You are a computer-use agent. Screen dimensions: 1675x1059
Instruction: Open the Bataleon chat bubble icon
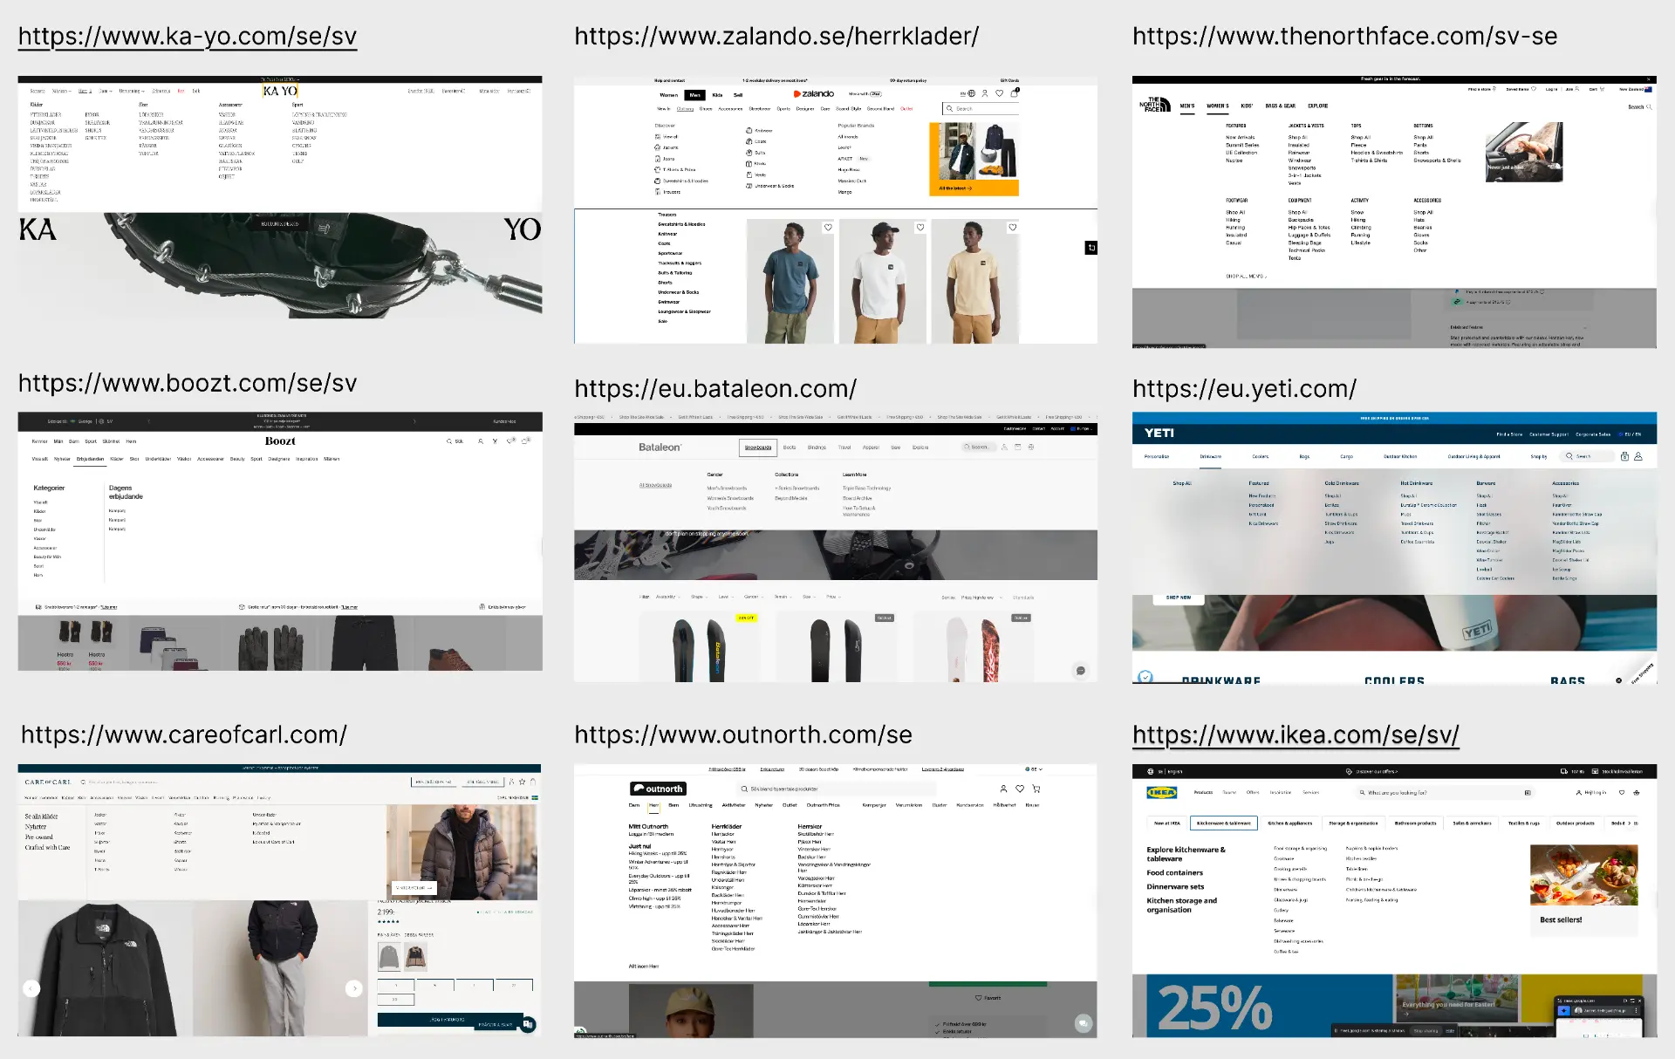[x=1081, y=670]
